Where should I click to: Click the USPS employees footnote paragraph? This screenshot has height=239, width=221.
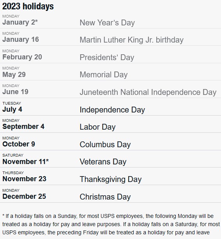point(111,225)
